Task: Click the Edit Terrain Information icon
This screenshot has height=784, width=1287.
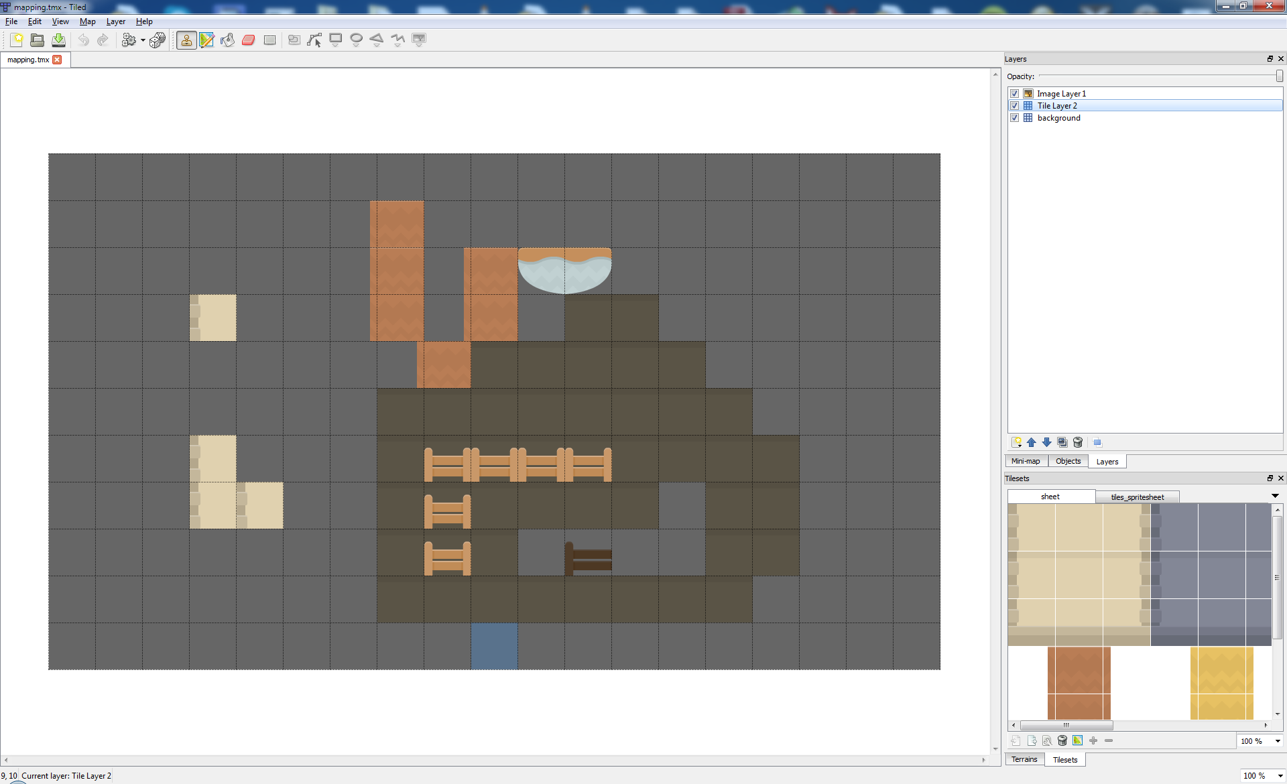Action: coord(1078,740)
